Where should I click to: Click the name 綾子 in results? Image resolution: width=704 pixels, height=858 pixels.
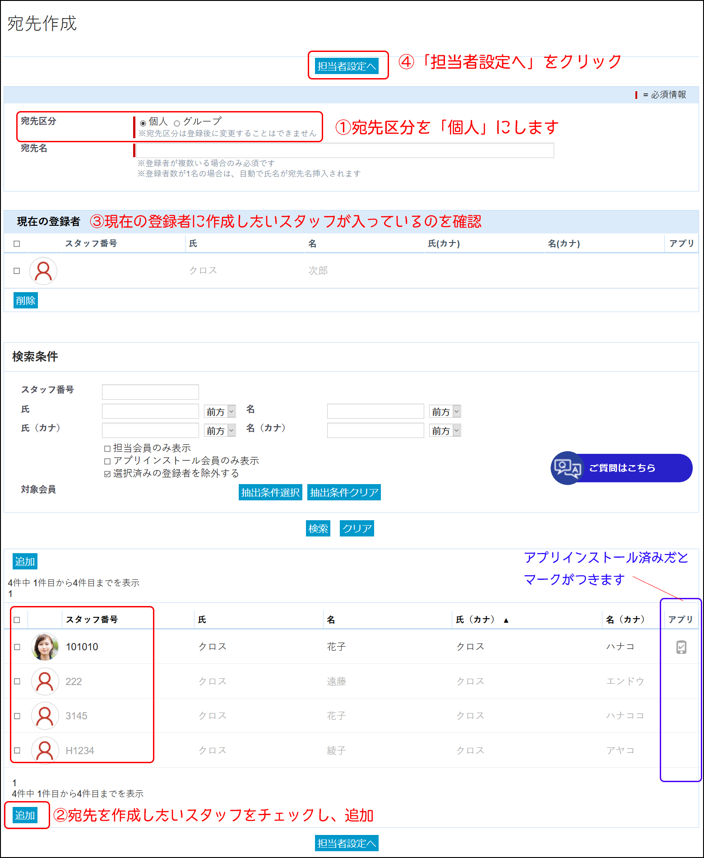(336, 751)
